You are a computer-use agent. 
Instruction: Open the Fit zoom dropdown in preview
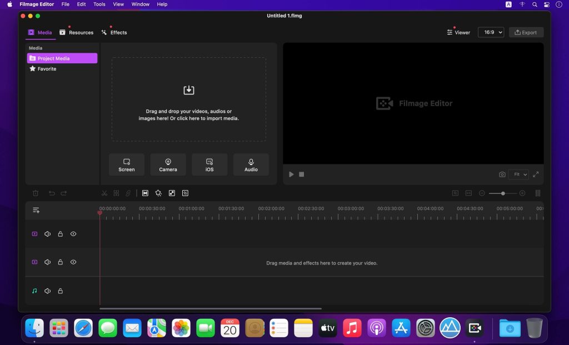coord(518,174)
